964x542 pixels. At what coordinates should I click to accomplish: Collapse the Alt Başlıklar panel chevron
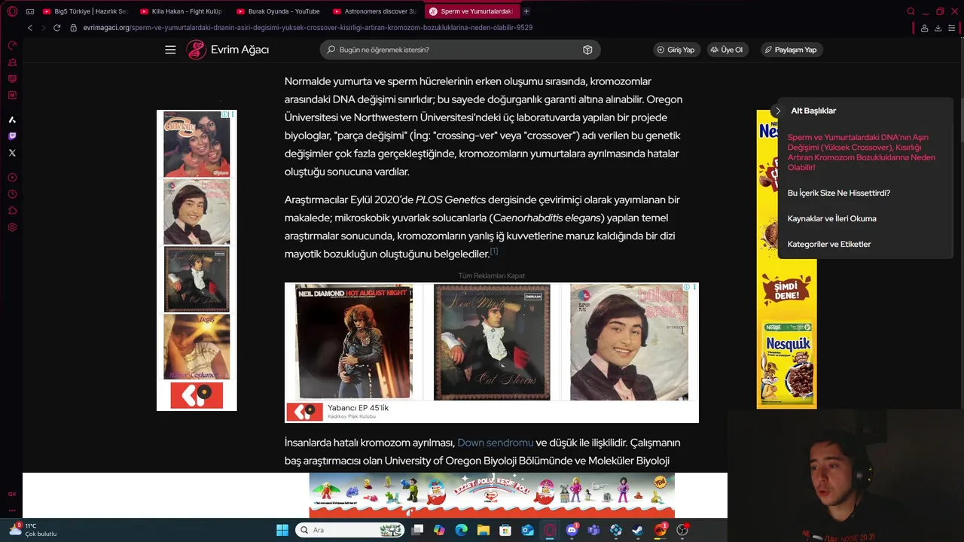tap(778, 111)
